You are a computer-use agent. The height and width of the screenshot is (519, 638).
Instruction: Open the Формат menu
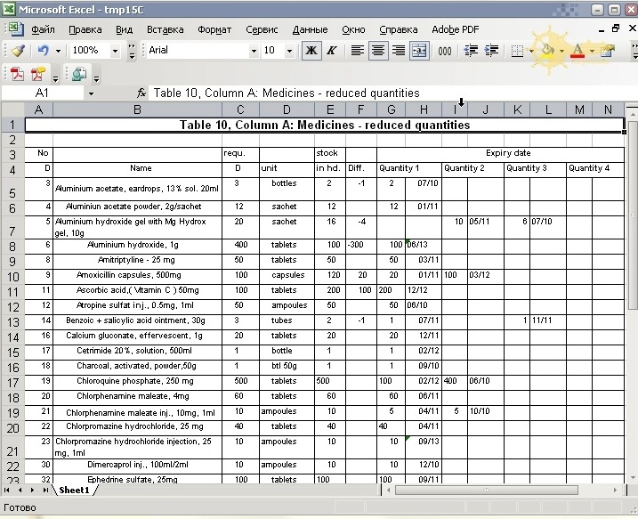coord(214,29)
